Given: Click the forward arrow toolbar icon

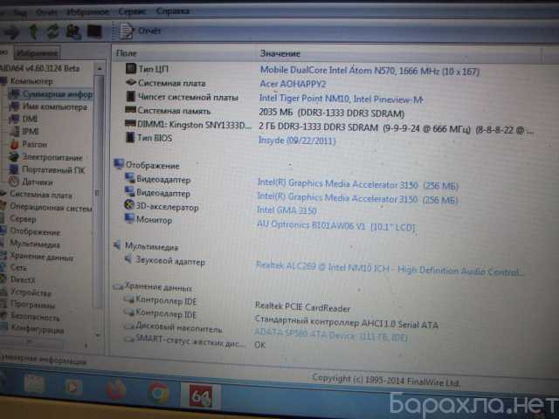Looking at the screenshot, I should [11, 32].
